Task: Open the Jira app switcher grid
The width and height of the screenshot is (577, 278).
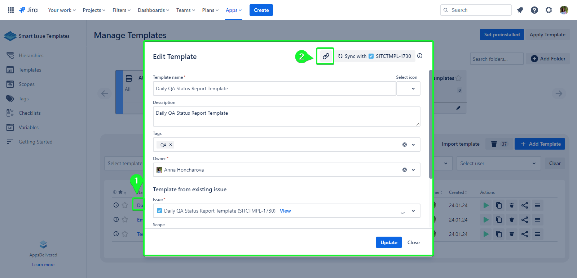Action: pos(11,10)
